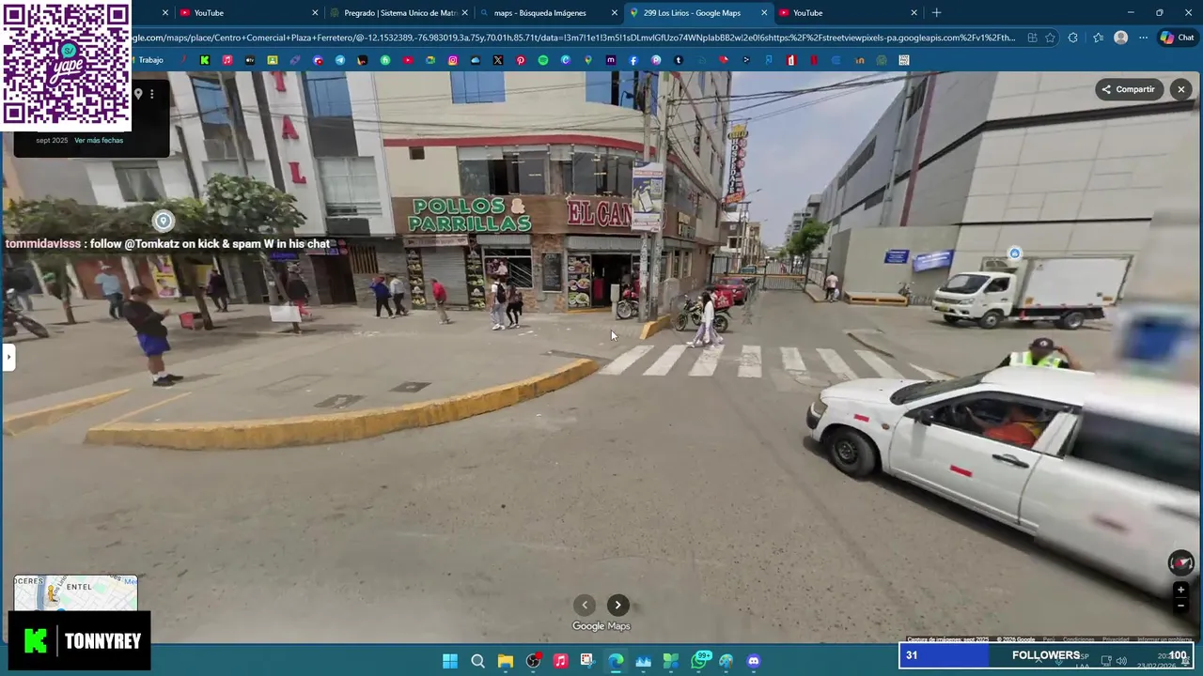Open favorites list icon

(1098, 38)
